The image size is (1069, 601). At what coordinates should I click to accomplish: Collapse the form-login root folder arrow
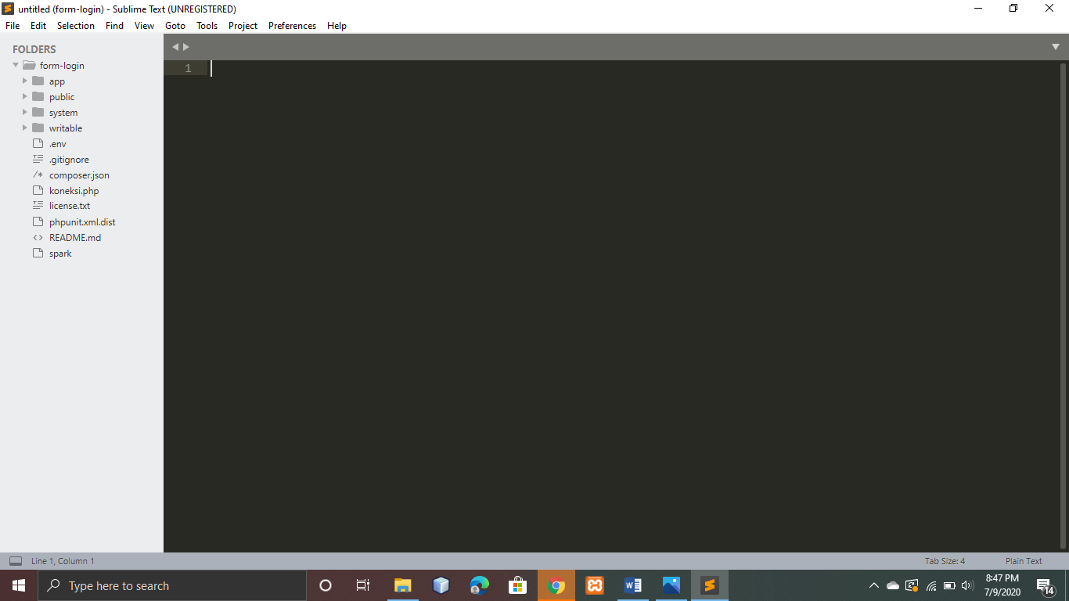click(16, 65)
